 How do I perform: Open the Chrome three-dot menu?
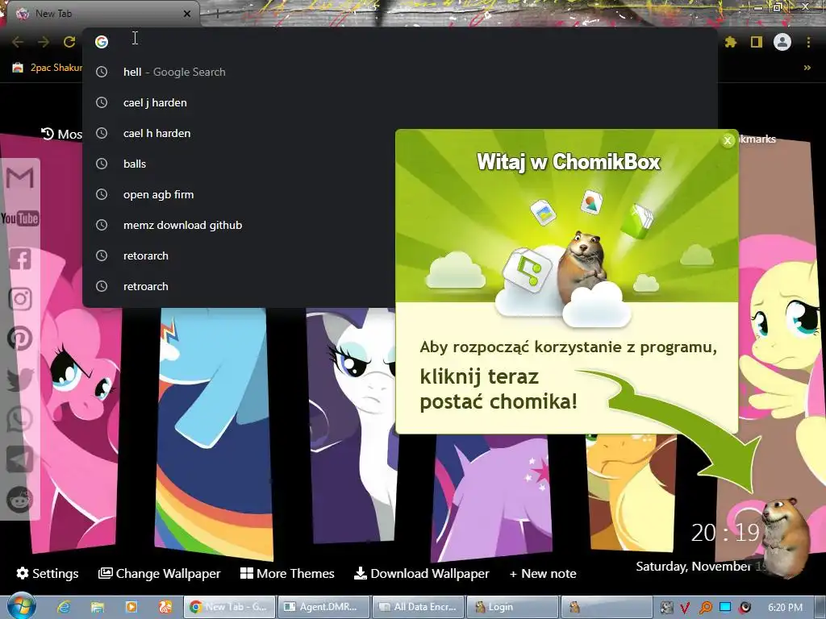pyautogui.click(x=808, y=42)
